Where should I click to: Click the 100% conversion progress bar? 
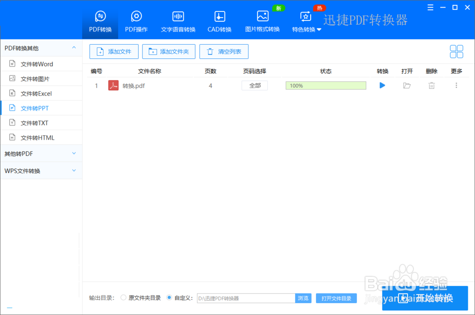[x=325, y=86]
